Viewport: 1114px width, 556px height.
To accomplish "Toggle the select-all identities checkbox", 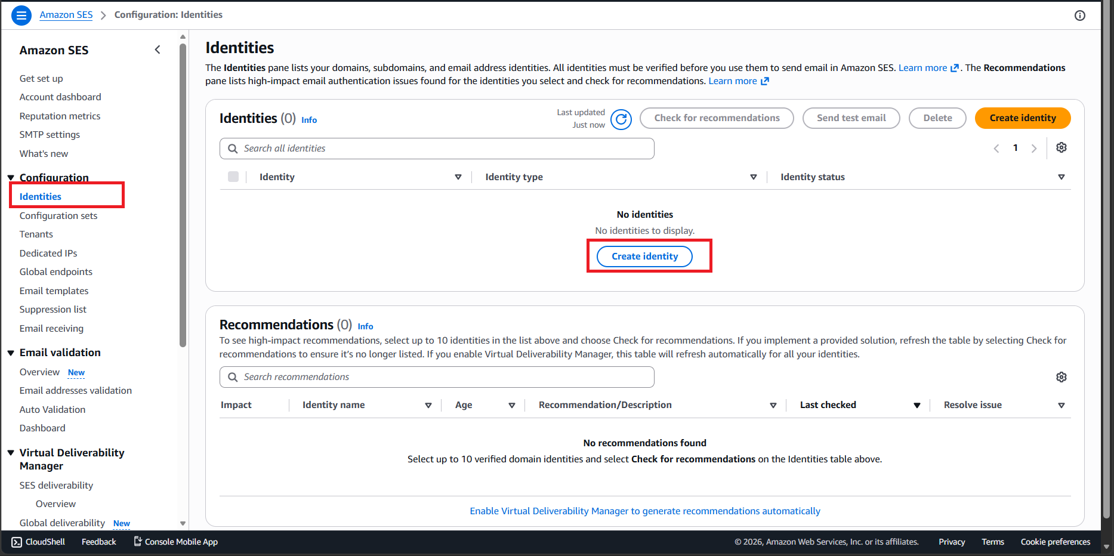I will (x=233, y=177).
